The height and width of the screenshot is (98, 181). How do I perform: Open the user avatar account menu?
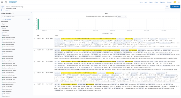[175, 2]
